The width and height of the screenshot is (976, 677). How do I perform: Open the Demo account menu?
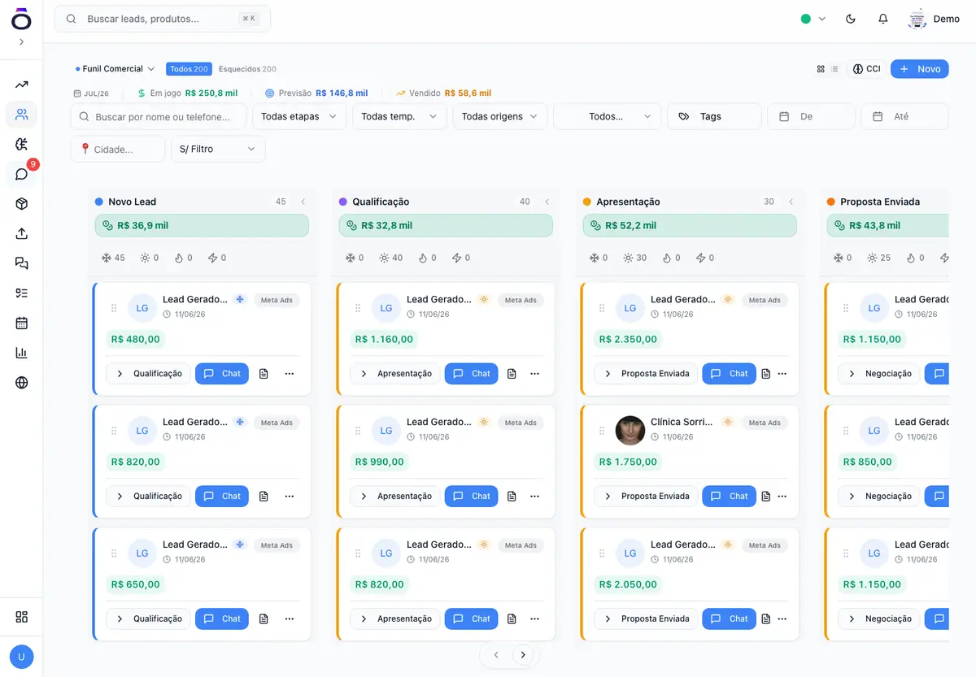tap(934, 19)
